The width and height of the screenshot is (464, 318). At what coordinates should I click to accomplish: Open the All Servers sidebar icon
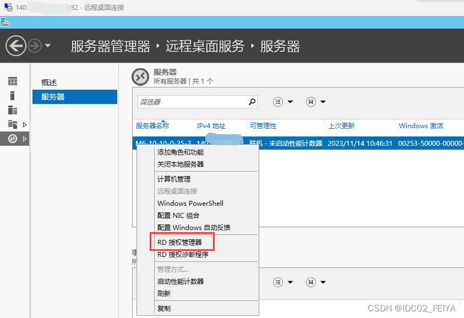coord(13,109)
